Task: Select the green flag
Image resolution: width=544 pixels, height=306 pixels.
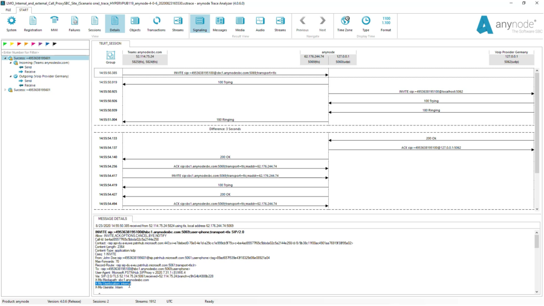Action: click(x=5, y=44)
